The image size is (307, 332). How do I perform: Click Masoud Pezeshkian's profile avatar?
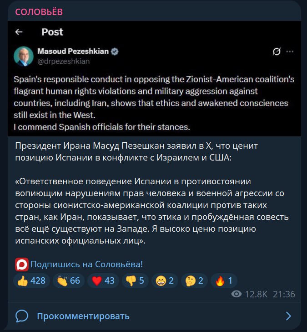pos(23,56)
